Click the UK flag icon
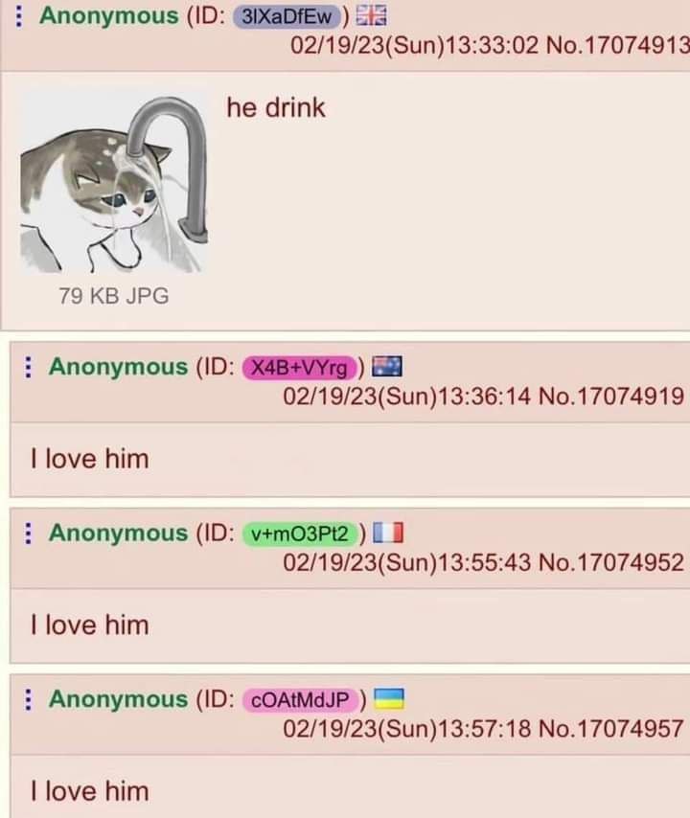Screen dimensions: 690x818 pyautogui.click(x=372, y=15)
